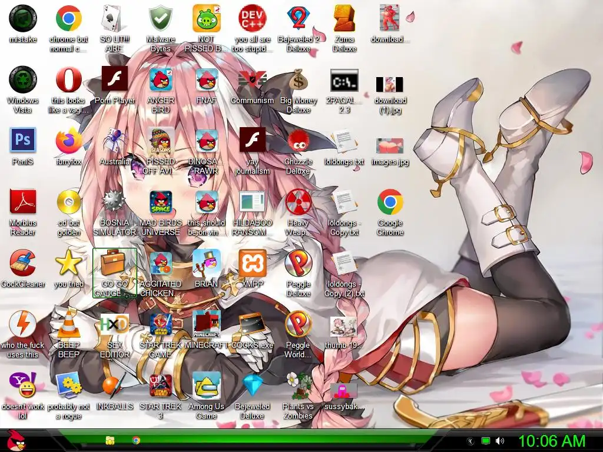Select the 'thumb-19...' image thumbnail
This screenshot has width=603, height=452.
(x=343, y=327)
